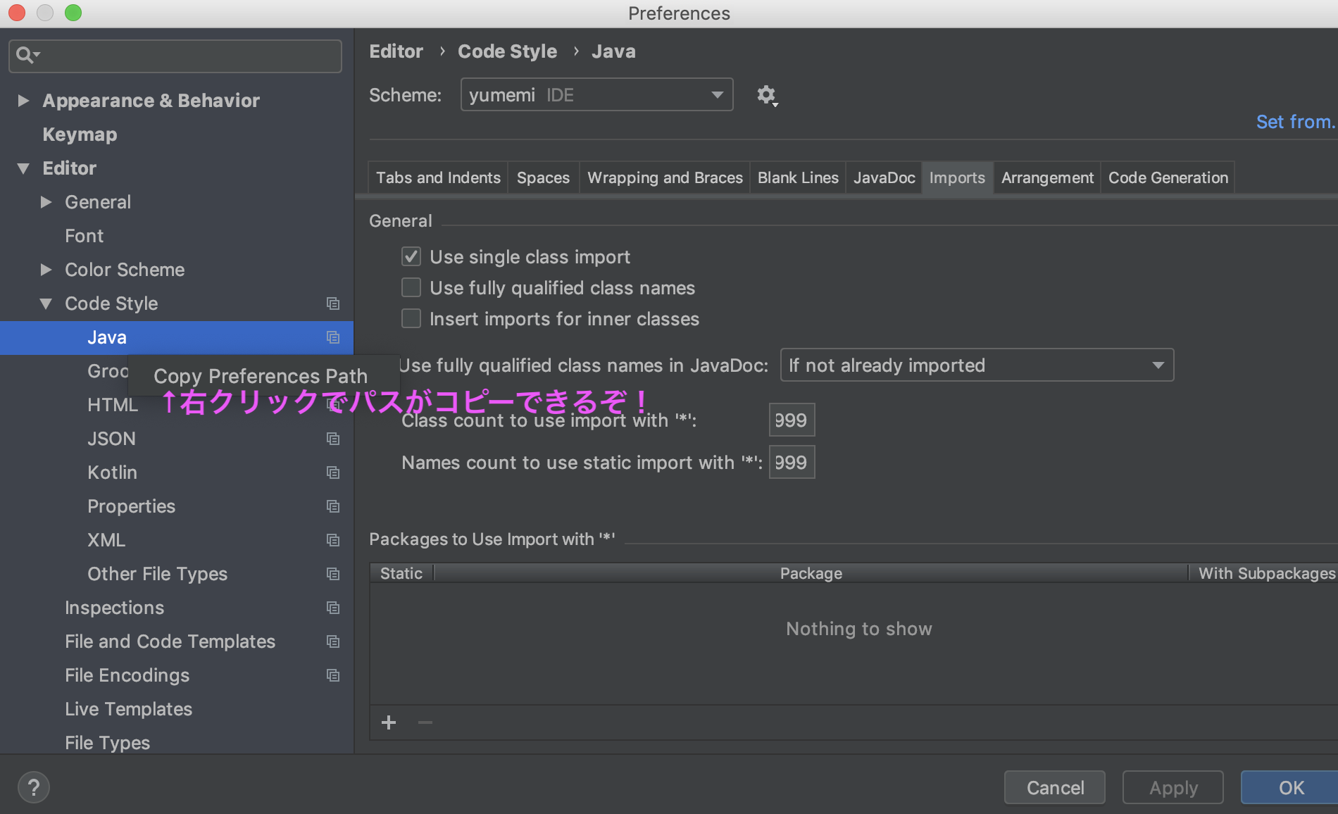Click the project-level icon beside Other File Types
Viewport: 1338px width, 814px height.
(x=333, y=574)
